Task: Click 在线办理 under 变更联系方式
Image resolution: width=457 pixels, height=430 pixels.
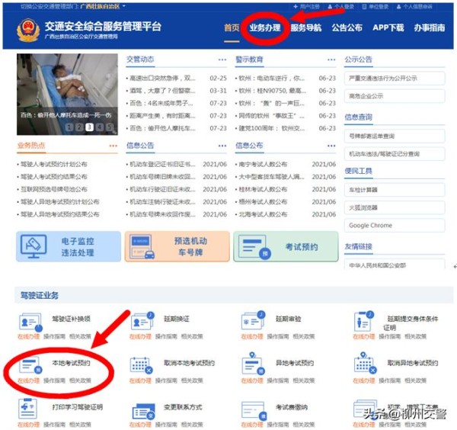Action: coord(140,425)
